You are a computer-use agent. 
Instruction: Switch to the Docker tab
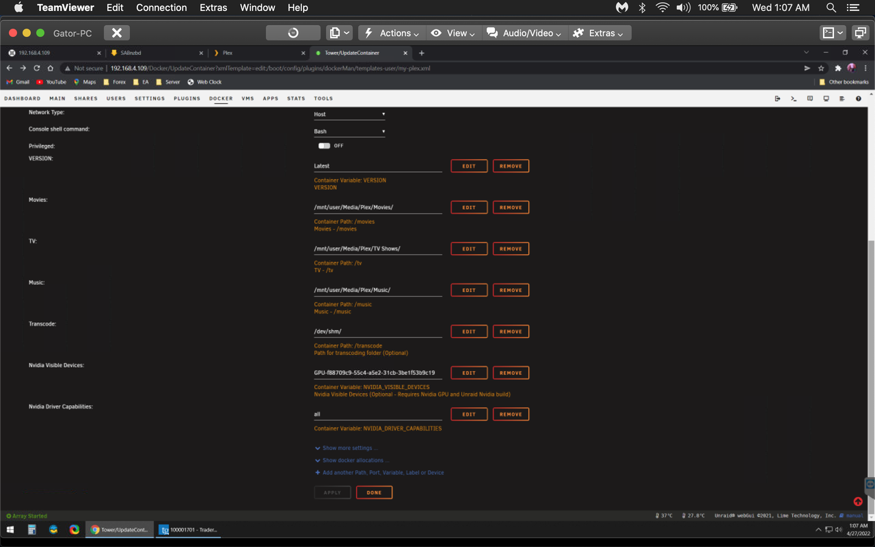pyautogui.click(x=220, y=98)
